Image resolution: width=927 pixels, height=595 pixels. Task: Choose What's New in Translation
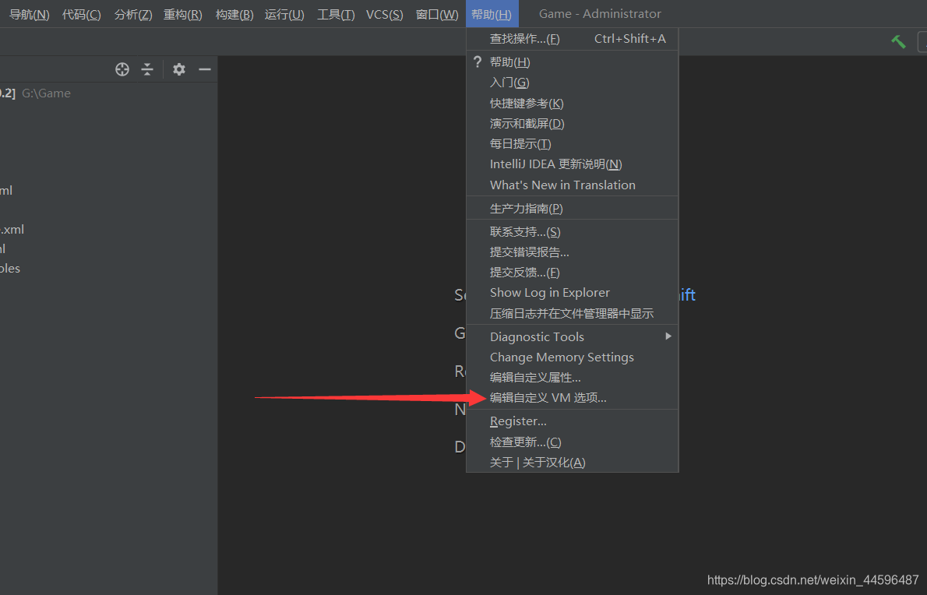click(x=573, y=185)
